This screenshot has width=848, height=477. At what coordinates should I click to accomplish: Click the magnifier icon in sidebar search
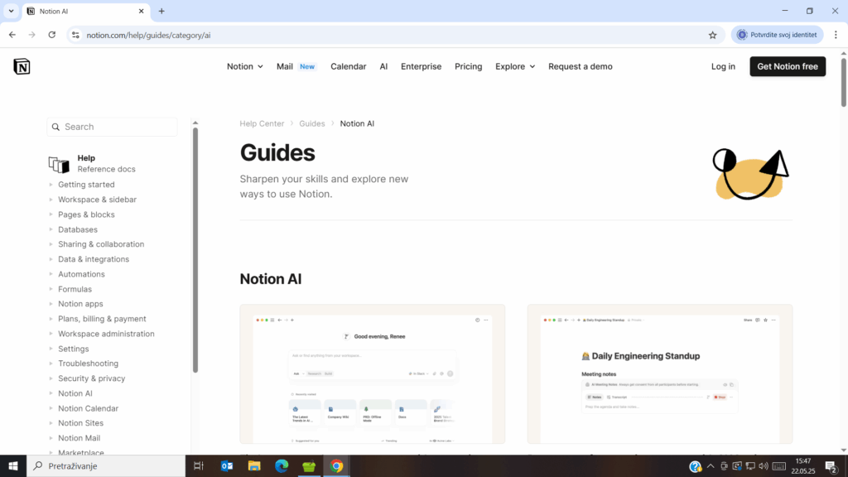(55, 127)
